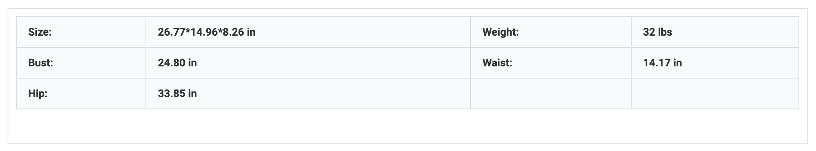Click the empty cell below 14.17 in
816x151 pixels.
715,94
